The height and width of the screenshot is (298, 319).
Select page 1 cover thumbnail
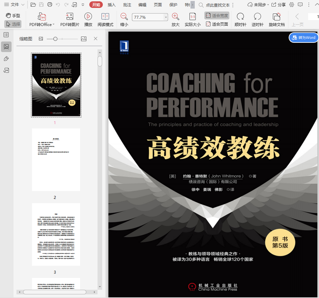(56, 85)
